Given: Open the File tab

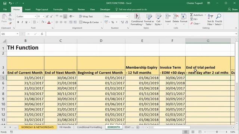Looking at the screenshot, I should [5, 9].
